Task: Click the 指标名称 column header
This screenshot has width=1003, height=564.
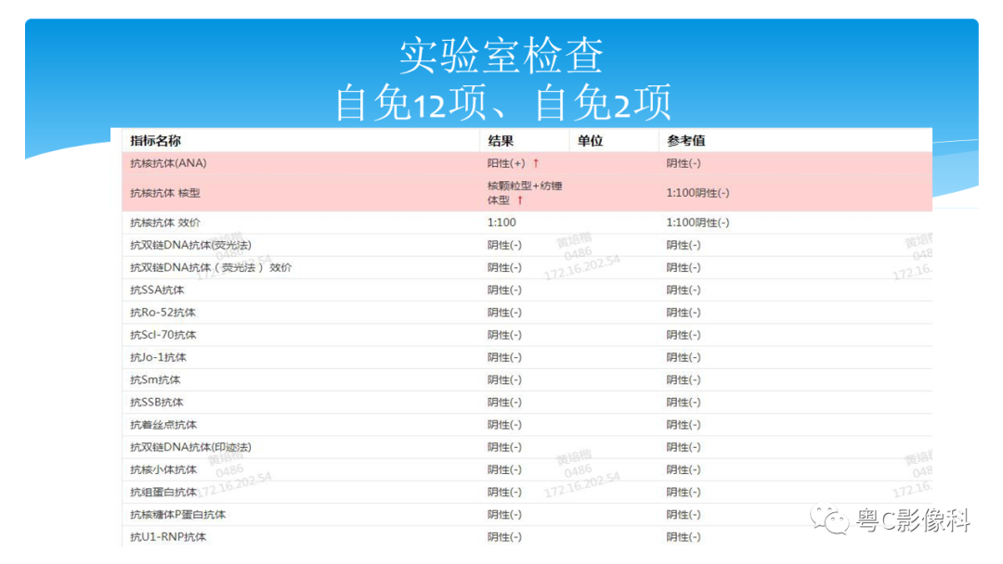Action: pyautogui.click(x=155, y=140)
